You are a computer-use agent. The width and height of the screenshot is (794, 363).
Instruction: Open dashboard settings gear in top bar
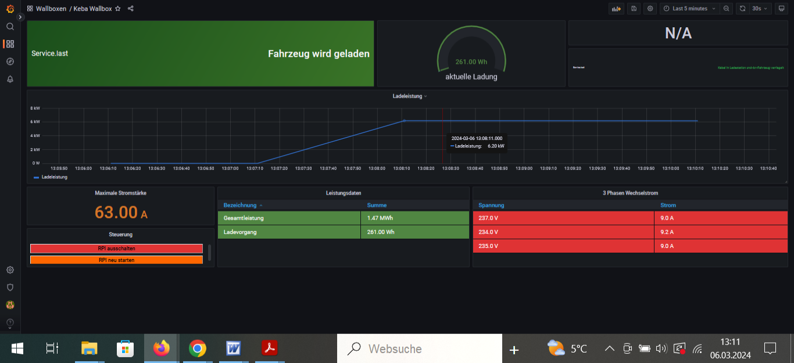[650, 9]
